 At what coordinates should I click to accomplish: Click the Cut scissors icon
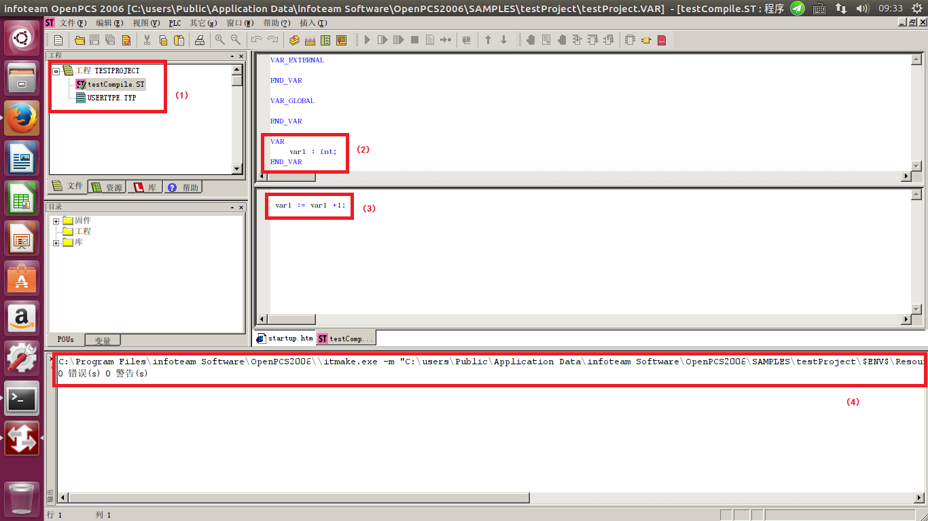click(x=148, y=40)
